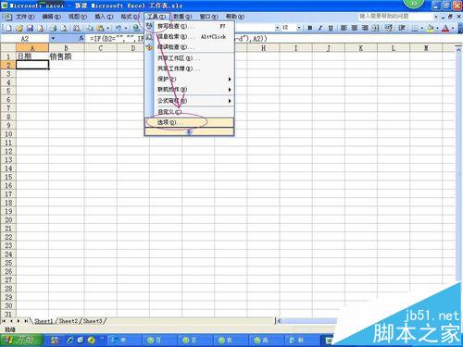
Task: Go to first sheet navigation arrow
Action: (4, 321)
